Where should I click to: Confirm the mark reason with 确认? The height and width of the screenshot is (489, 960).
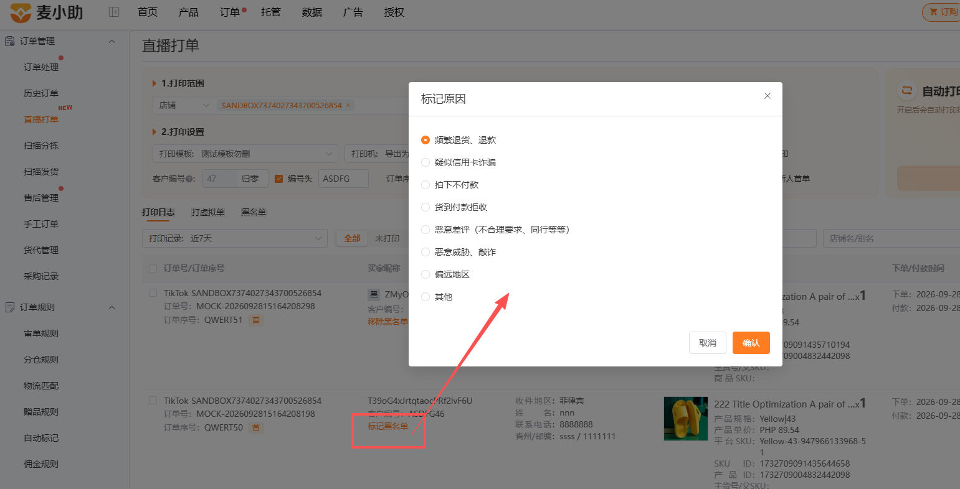tap(751, 343)
